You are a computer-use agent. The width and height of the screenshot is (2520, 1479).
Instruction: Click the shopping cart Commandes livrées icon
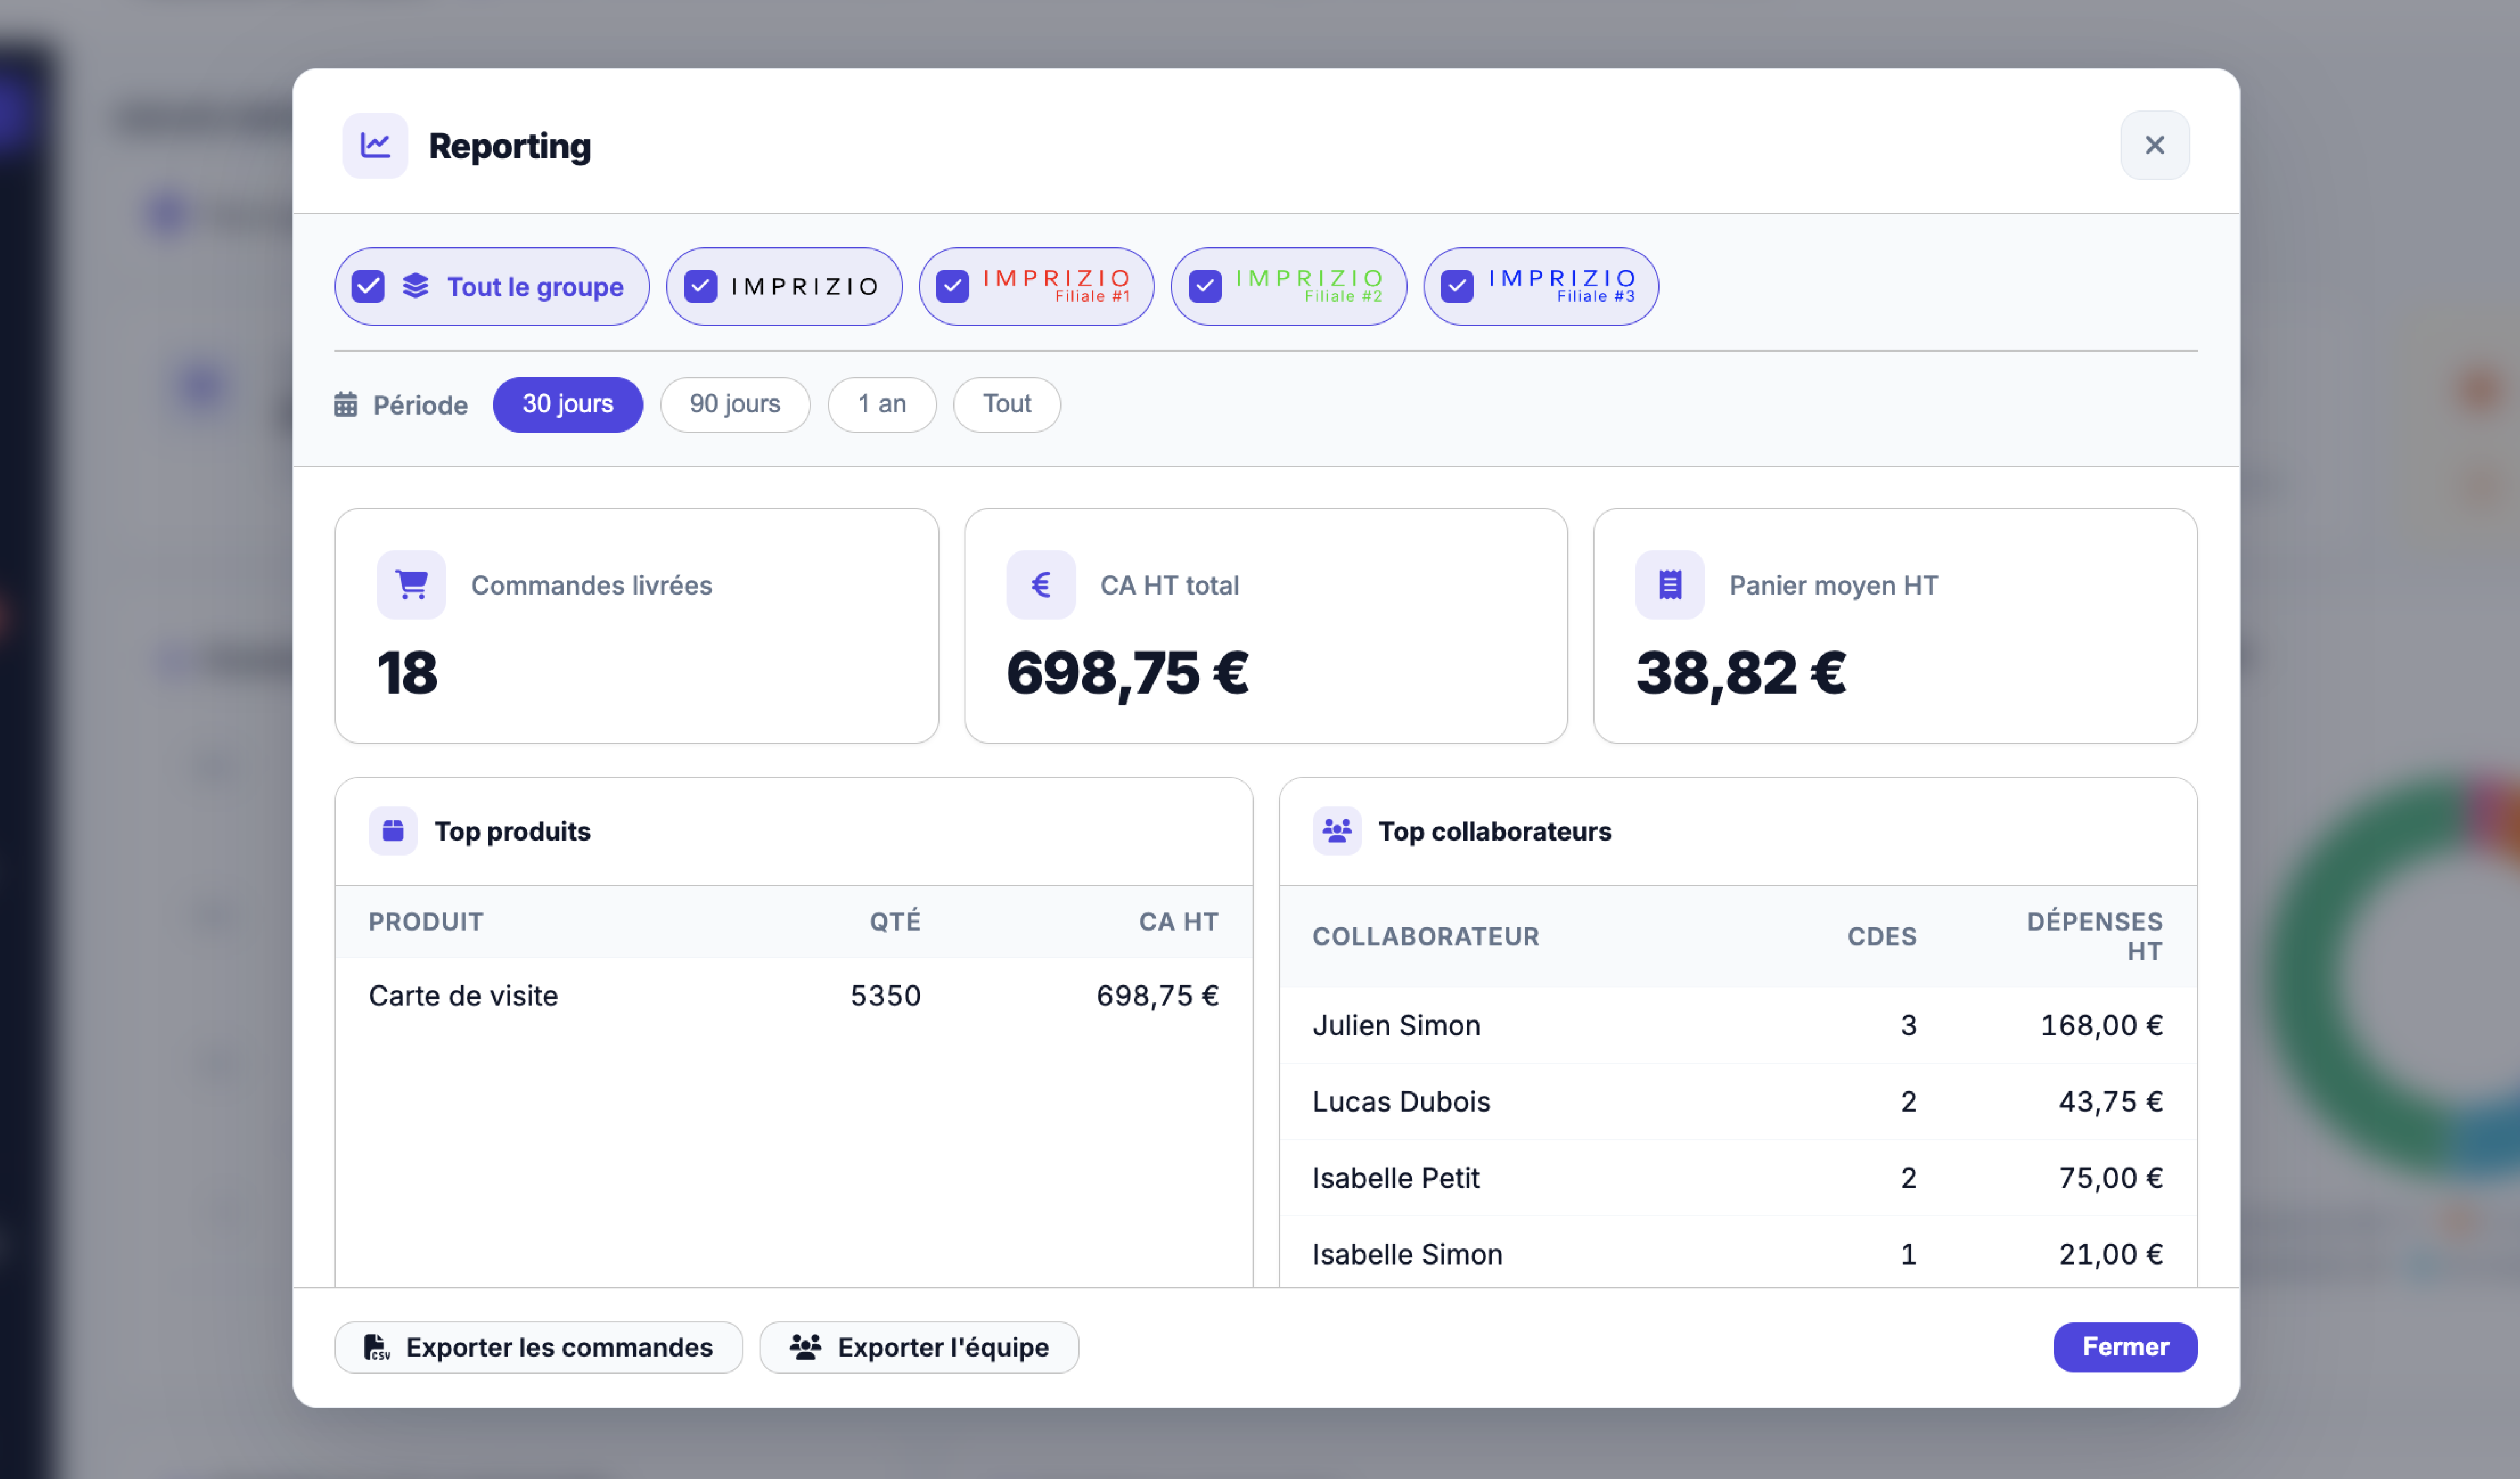pyautogui.click(x=412, y=585)
